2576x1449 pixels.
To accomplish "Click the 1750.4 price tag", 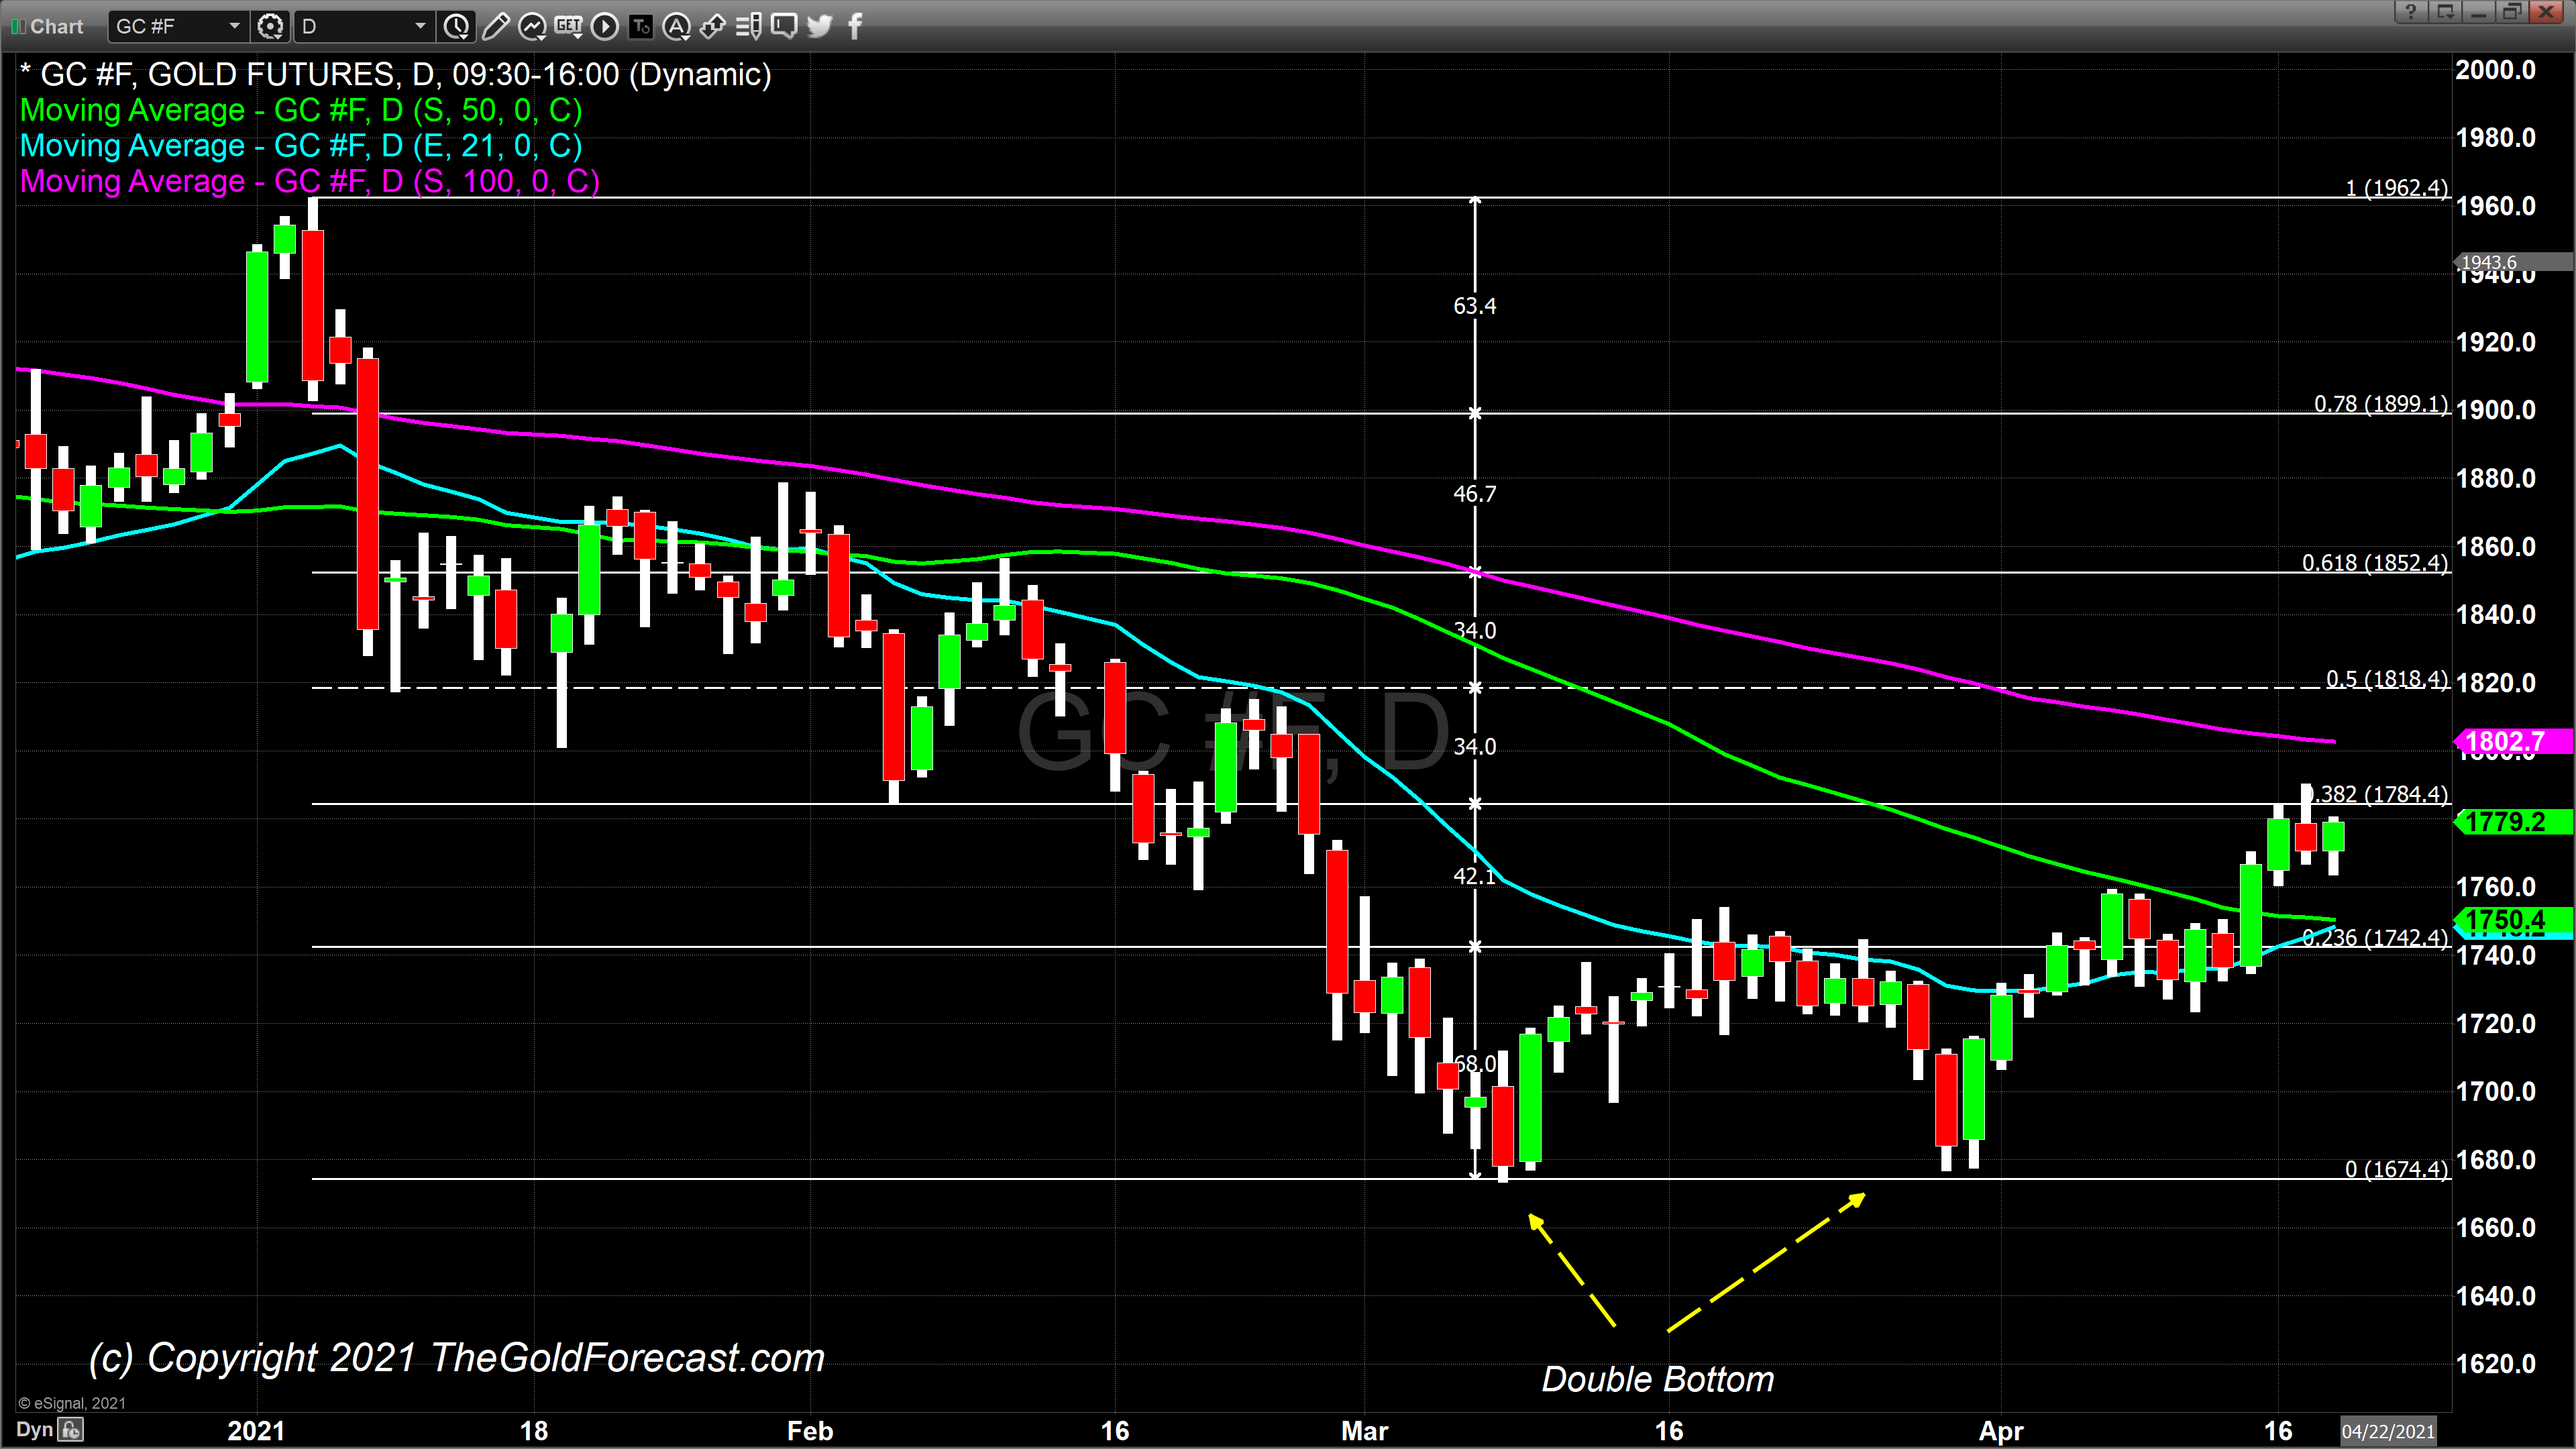I will coord(2513,919).
